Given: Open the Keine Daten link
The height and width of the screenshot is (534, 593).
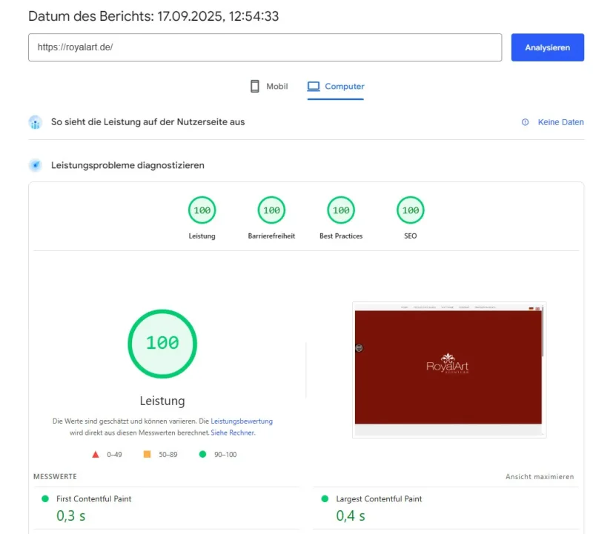Looking at the screenshot, I should pyautogui.click(x=560, y=122).
